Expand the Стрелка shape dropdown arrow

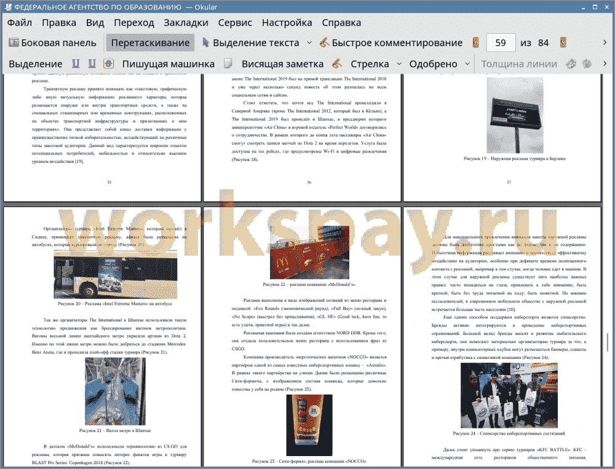click(399, 64)
